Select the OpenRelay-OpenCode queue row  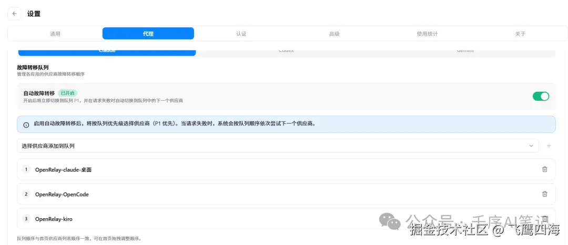click(x=286, y=194)
